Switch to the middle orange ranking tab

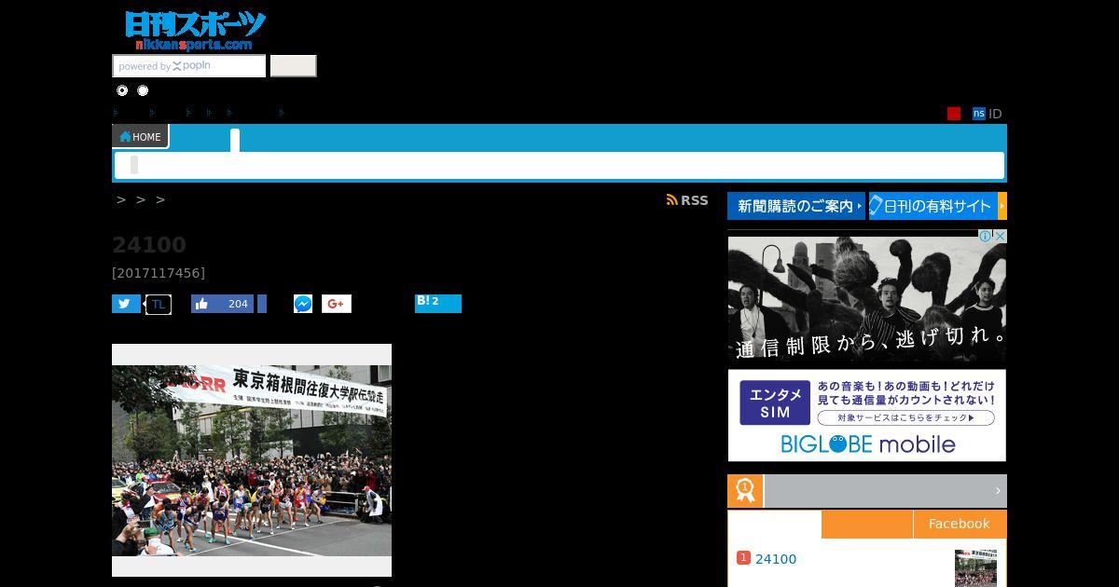coord(867,524)
